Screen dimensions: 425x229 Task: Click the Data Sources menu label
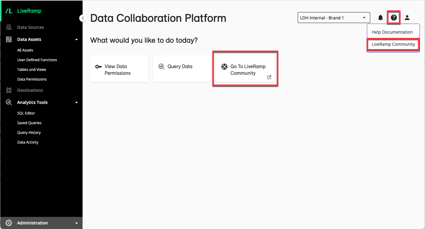click(31, 27)
